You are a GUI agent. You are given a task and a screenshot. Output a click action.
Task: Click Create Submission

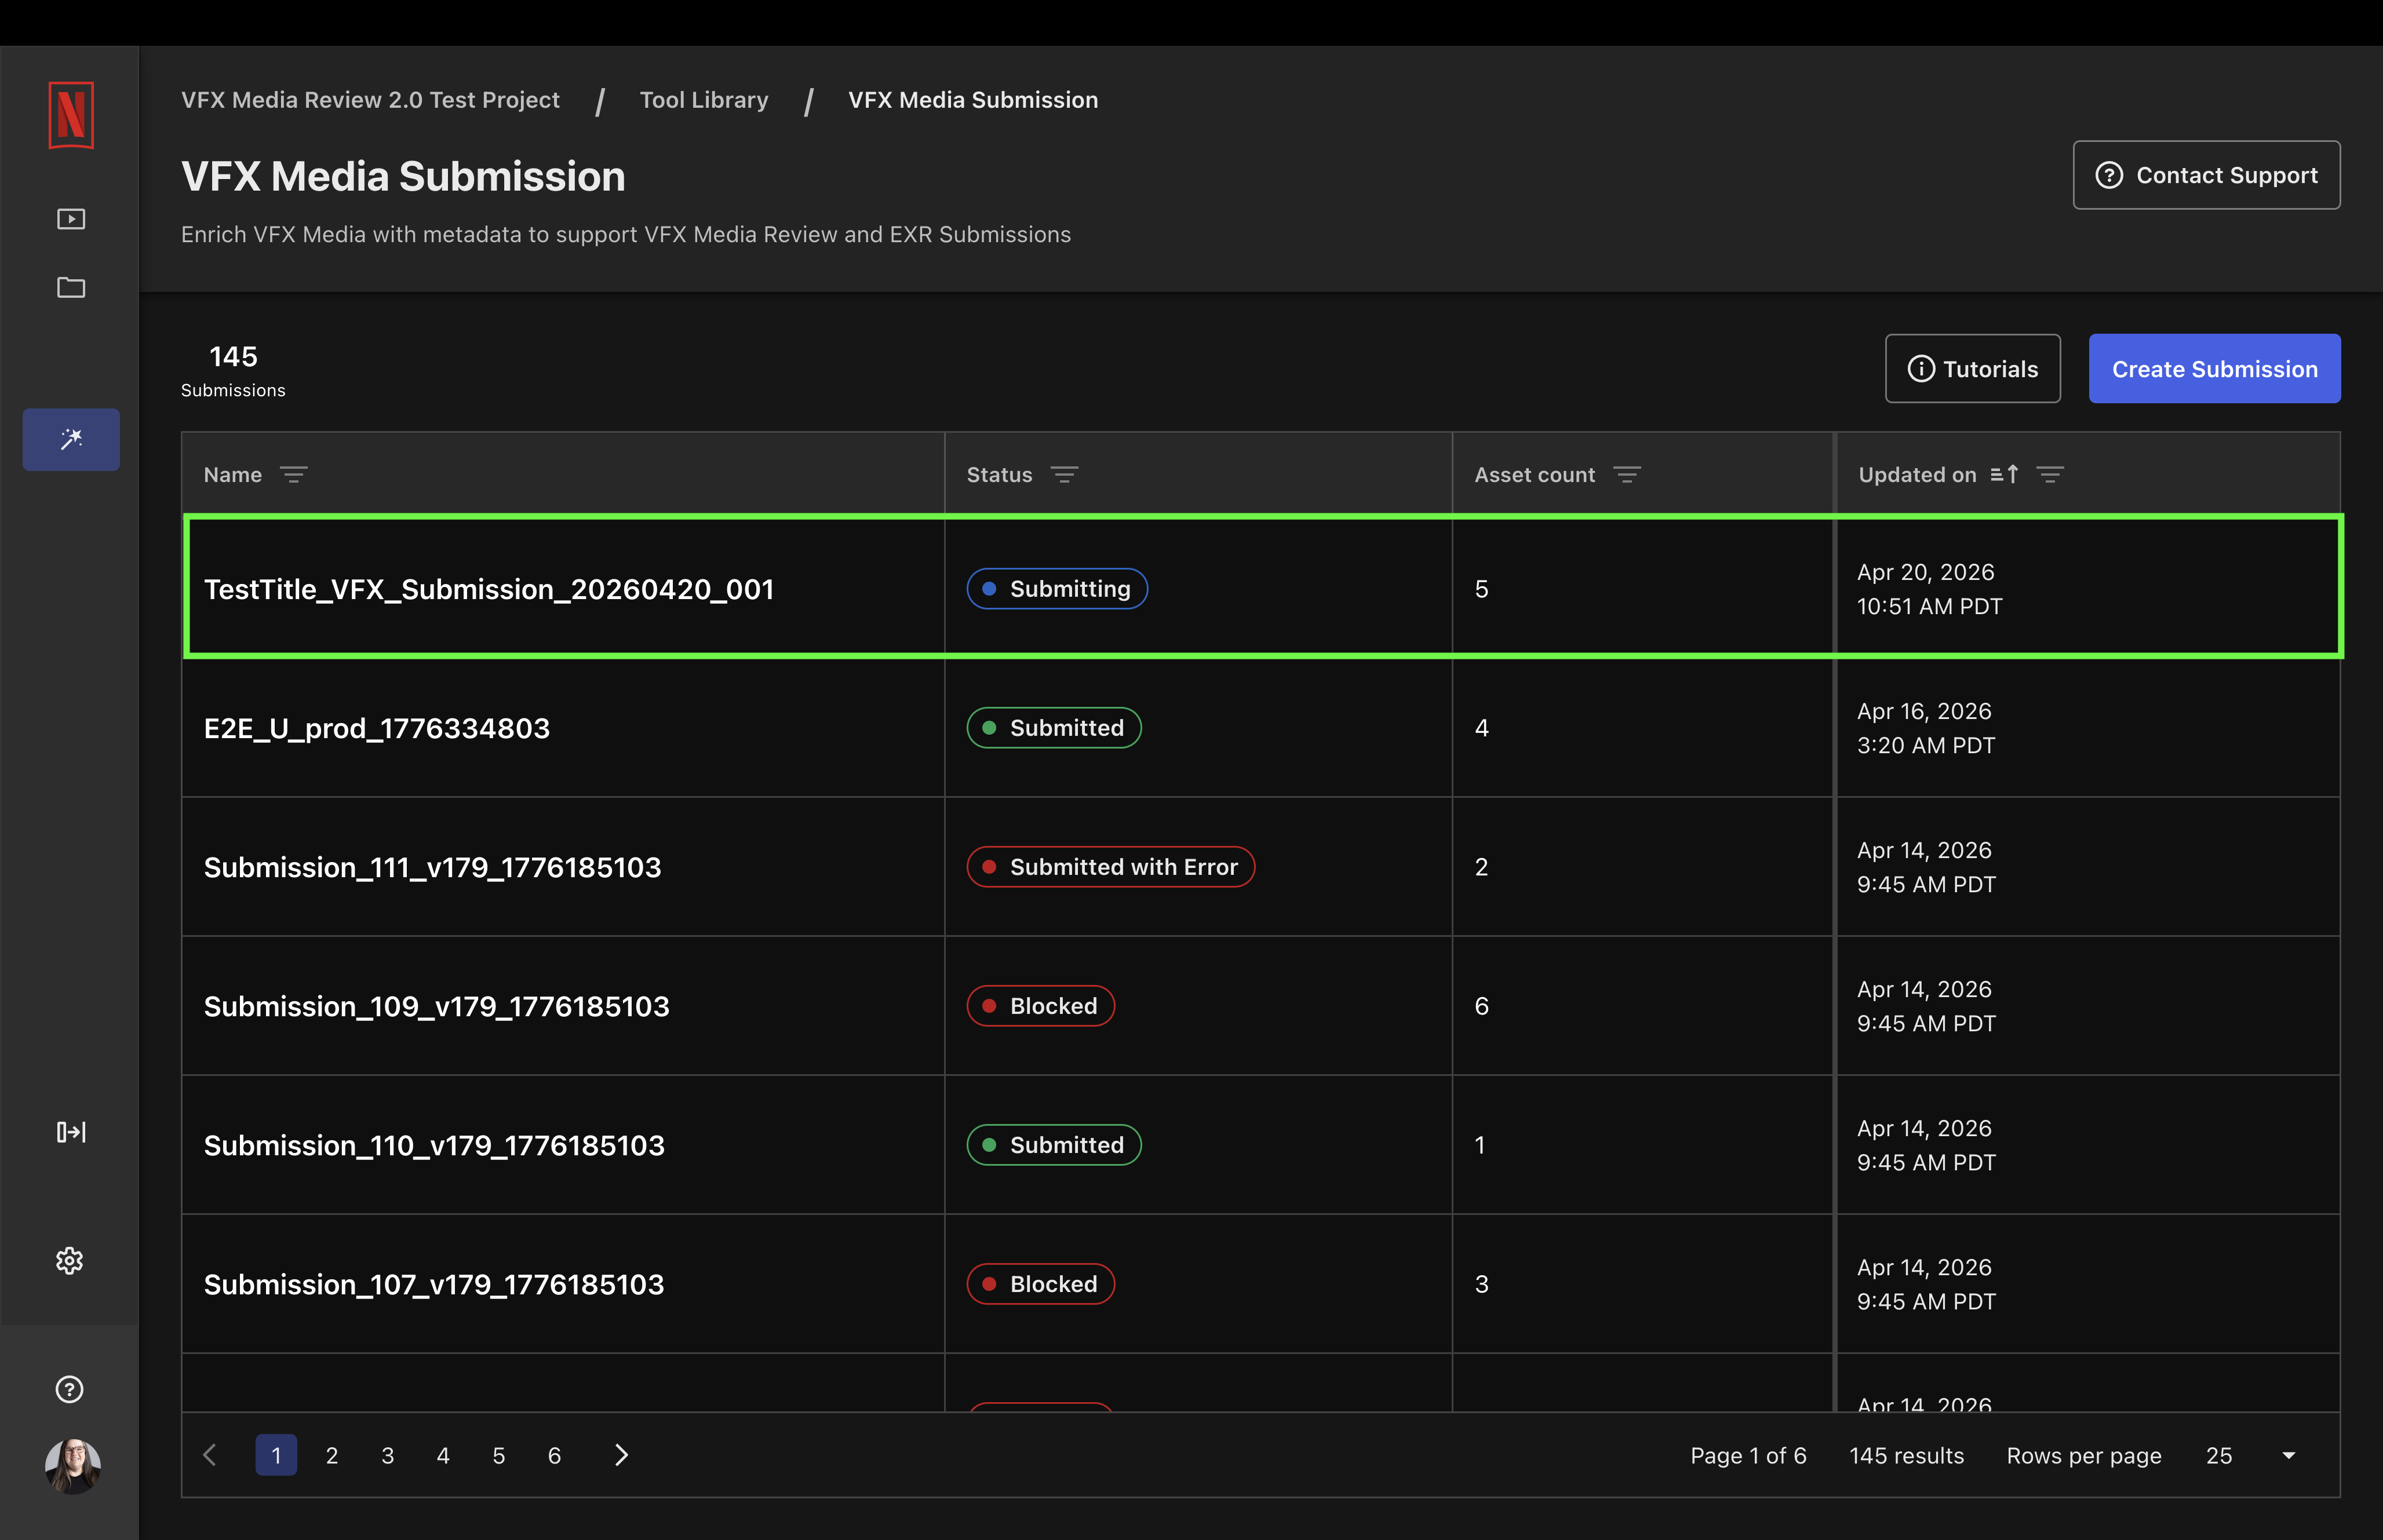pos(2214,369)
